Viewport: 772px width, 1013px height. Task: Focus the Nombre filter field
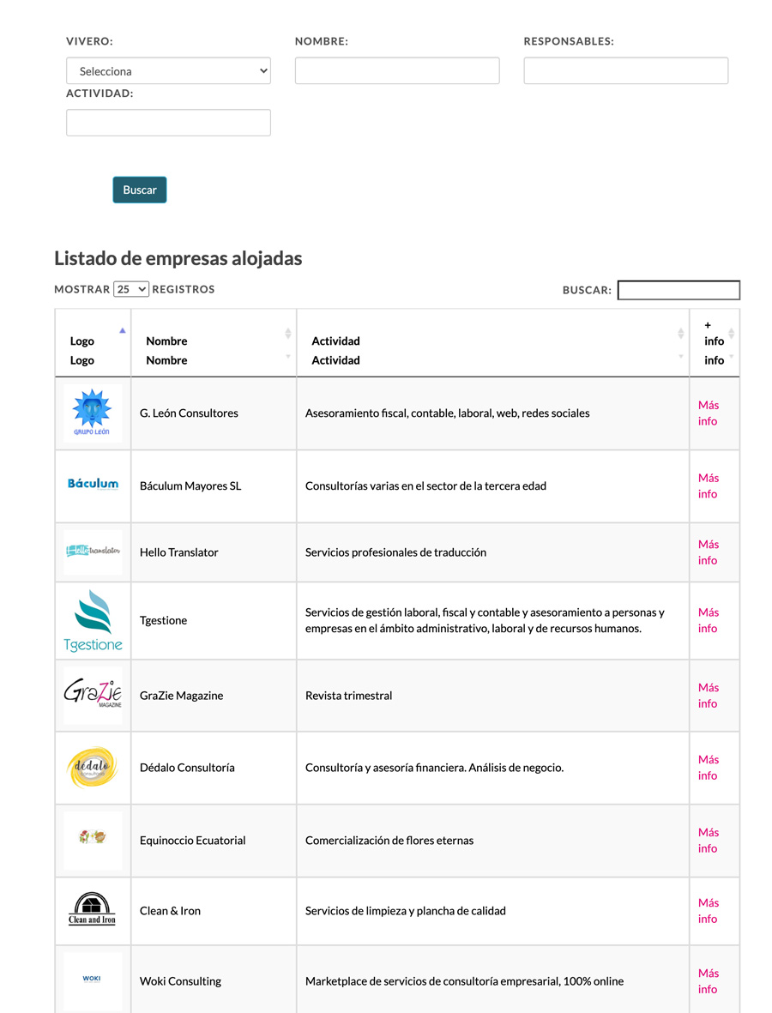pyautogui.click(x=397, y=71)
